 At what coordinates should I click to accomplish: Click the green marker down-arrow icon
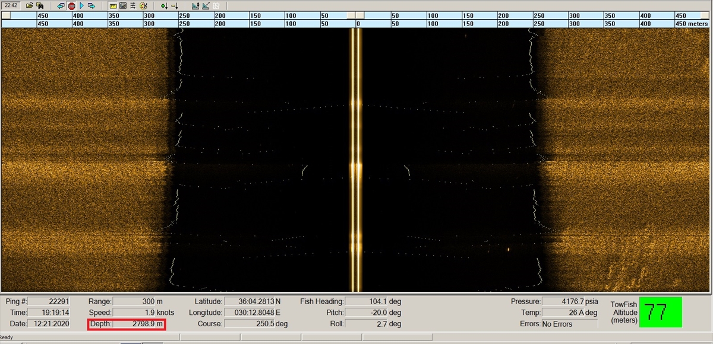coord(164,5)
